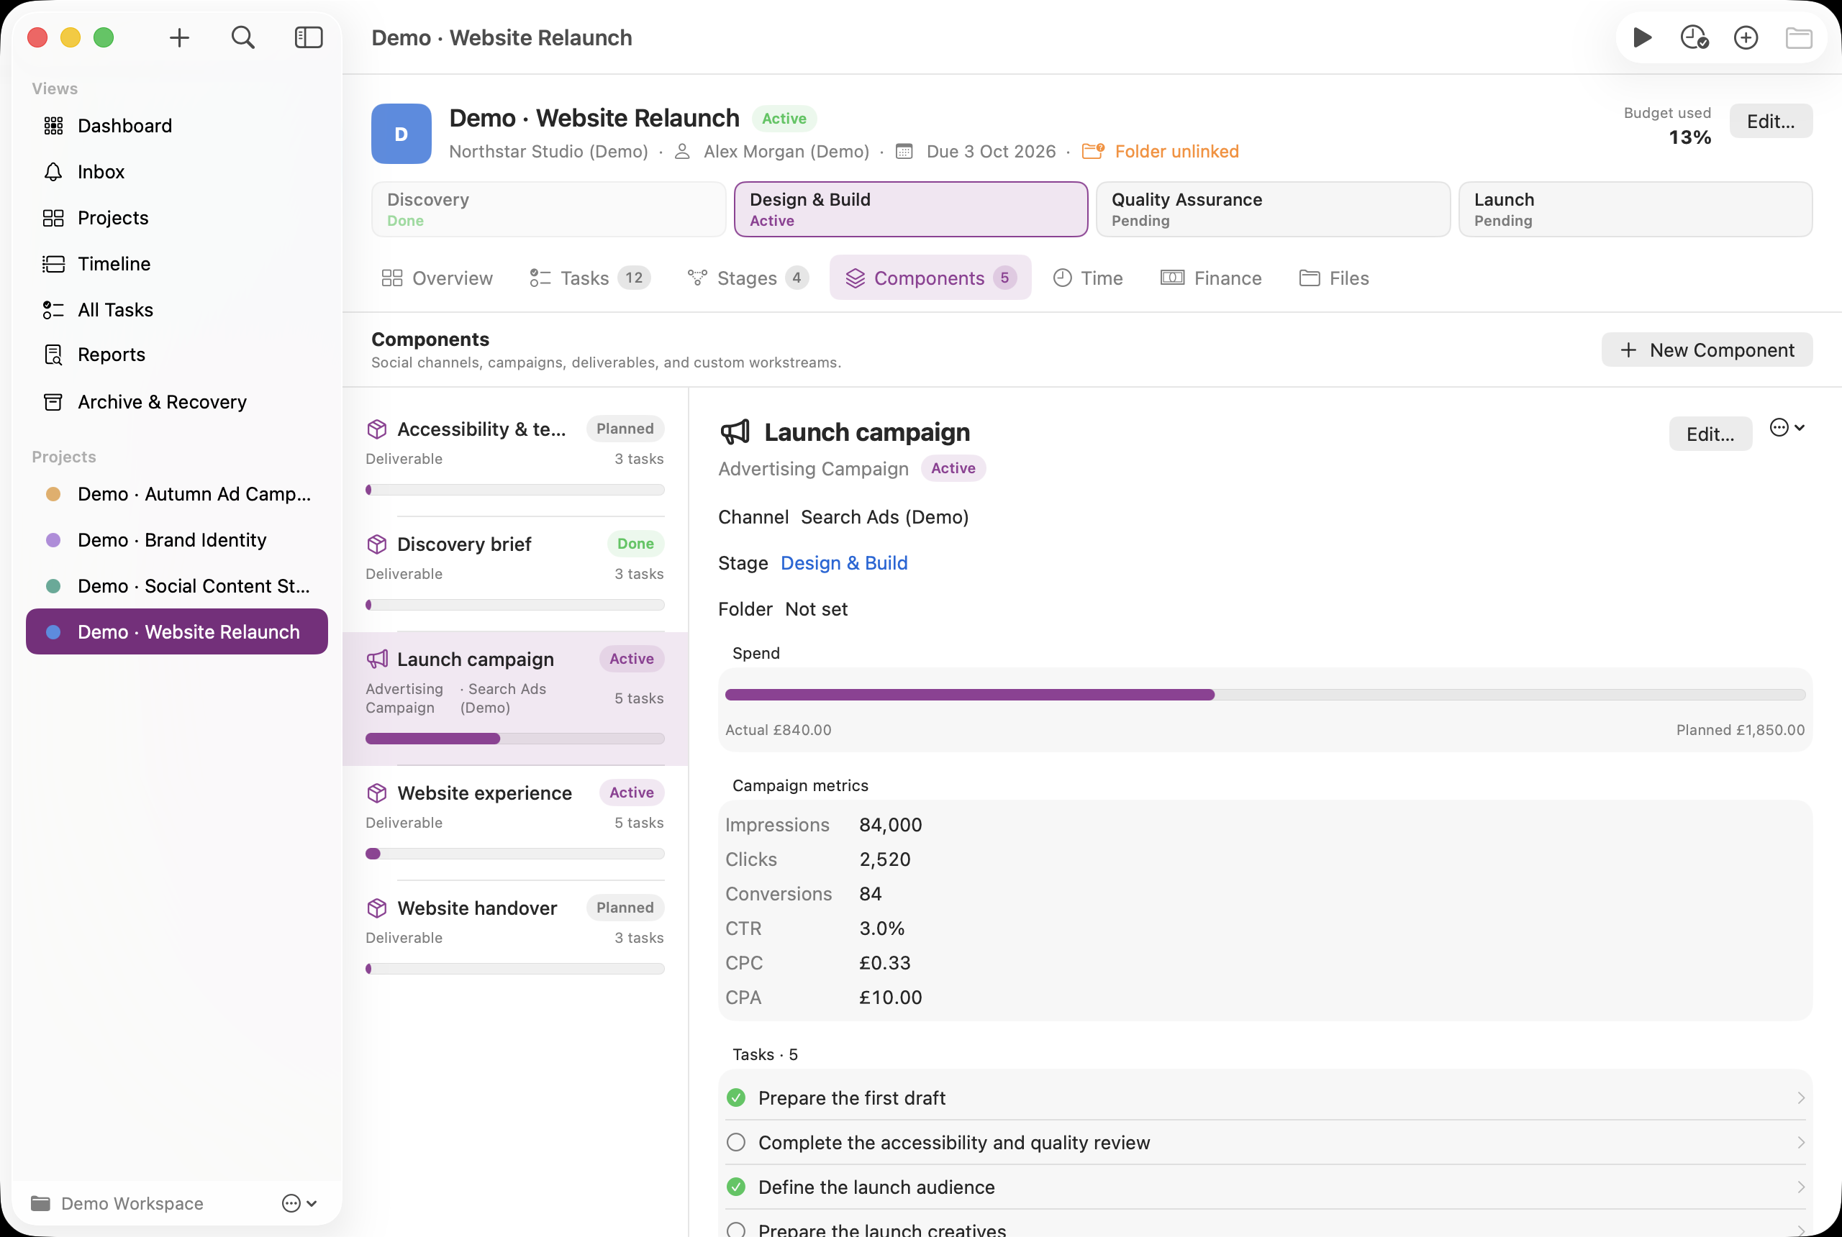
Task: Select Demo · Website Relaunch in sidebar
Action: tap(177, 631)
